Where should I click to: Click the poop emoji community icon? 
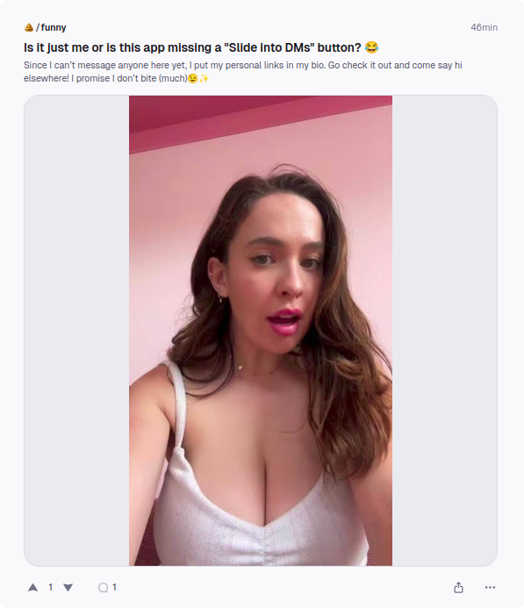click(29, 27)
